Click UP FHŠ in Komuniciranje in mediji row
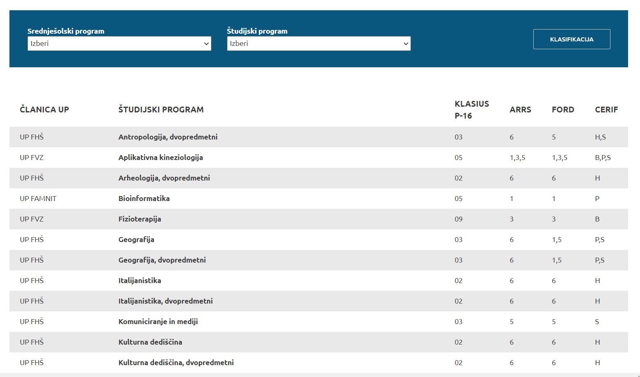 pos(32,322)
